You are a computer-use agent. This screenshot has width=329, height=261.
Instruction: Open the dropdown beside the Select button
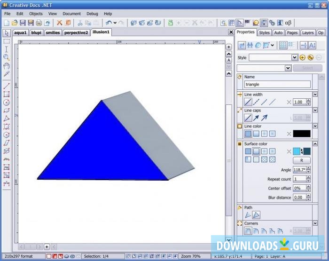coord(288,68)
